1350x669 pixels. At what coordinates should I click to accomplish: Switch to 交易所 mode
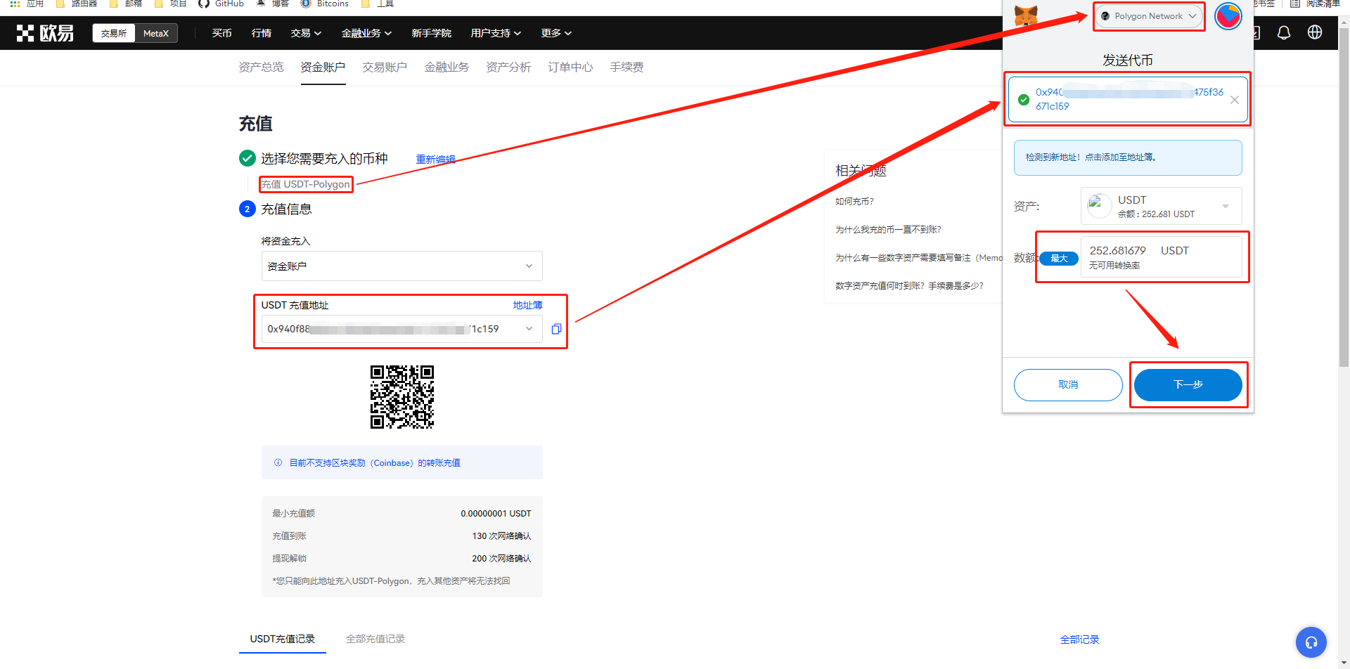[x=114, y=33]
